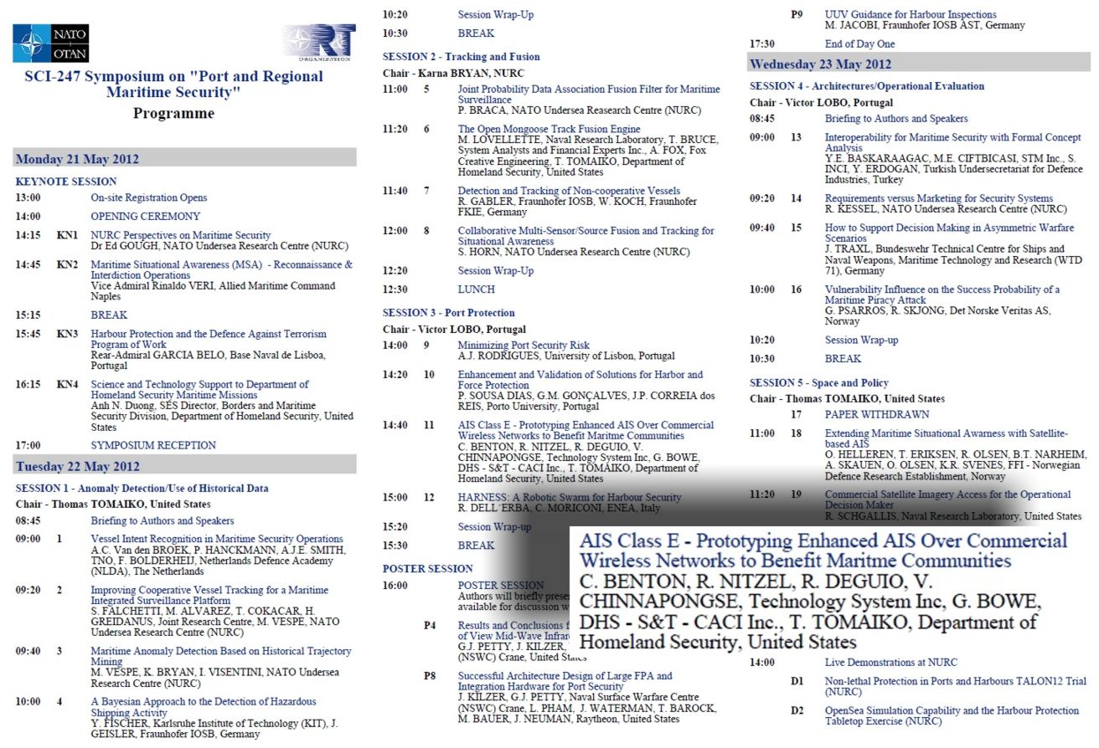Open 'NURC Perspectives on Maritime Security' link
The image size is (1099, 748).
181,236
